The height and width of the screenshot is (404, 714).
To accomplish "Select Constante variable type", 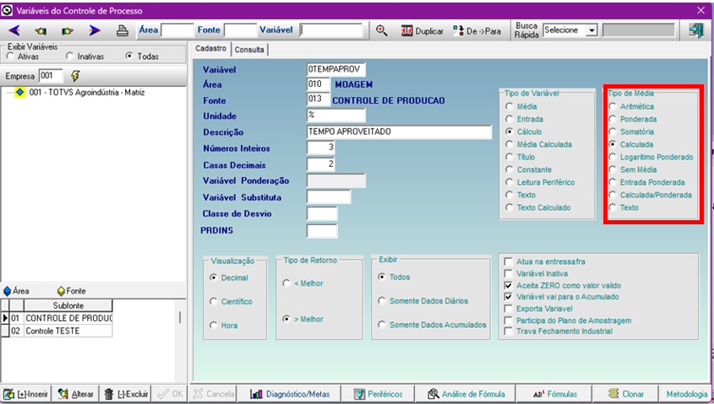I will click(x=509, y=170).
